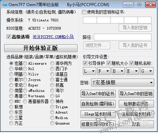Click the 卸载 uninstall button

click(136, 124)
